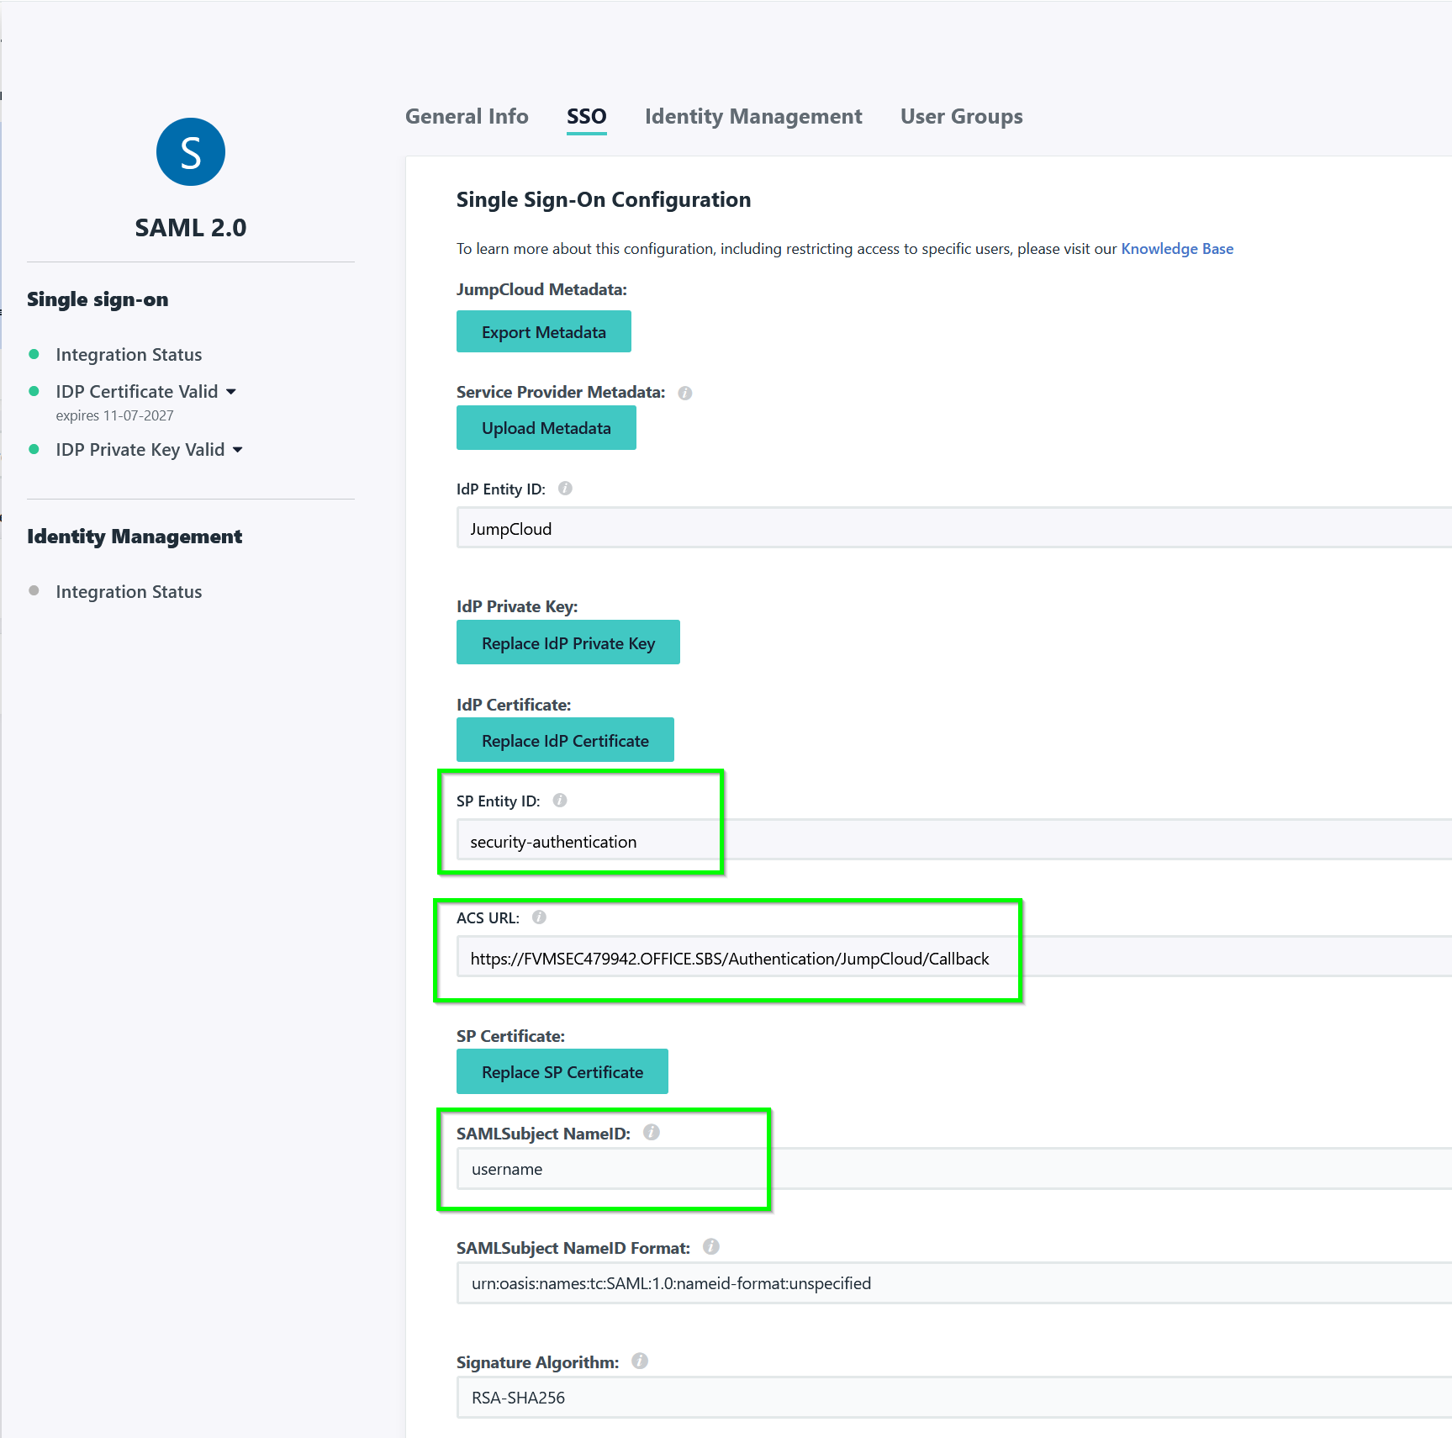1452x1438 pixels.
Task: Click the 'IdP Certificate:' label
Action: point(514,705)
